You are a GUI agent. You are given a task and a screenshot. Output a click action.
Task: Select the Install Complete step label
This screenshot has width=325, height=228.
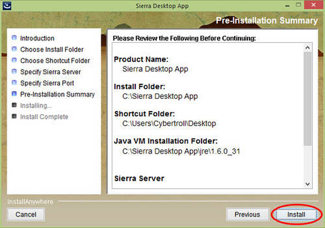(44, 117)
